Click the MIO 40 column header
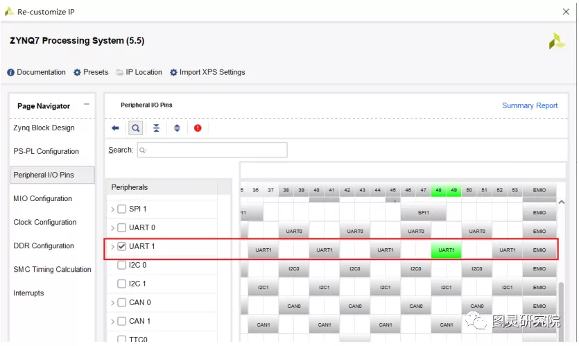The width and height of the screenshot is (579, 346). pos(316,190)
